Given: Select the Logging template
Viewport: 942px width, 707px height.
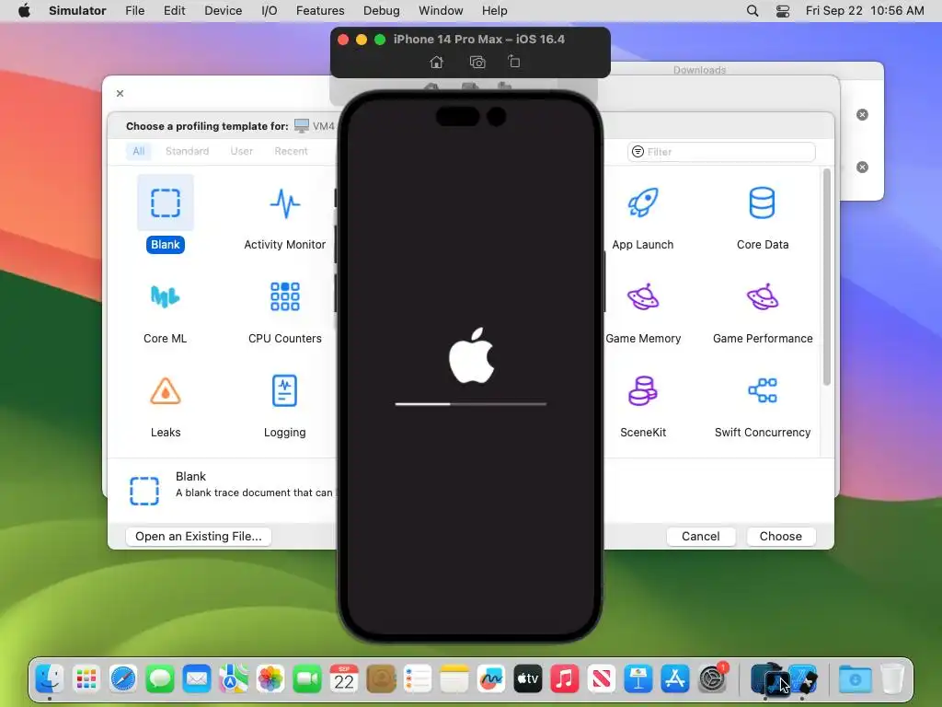Looking at the screenshot, I should click(x=285, y=407).
